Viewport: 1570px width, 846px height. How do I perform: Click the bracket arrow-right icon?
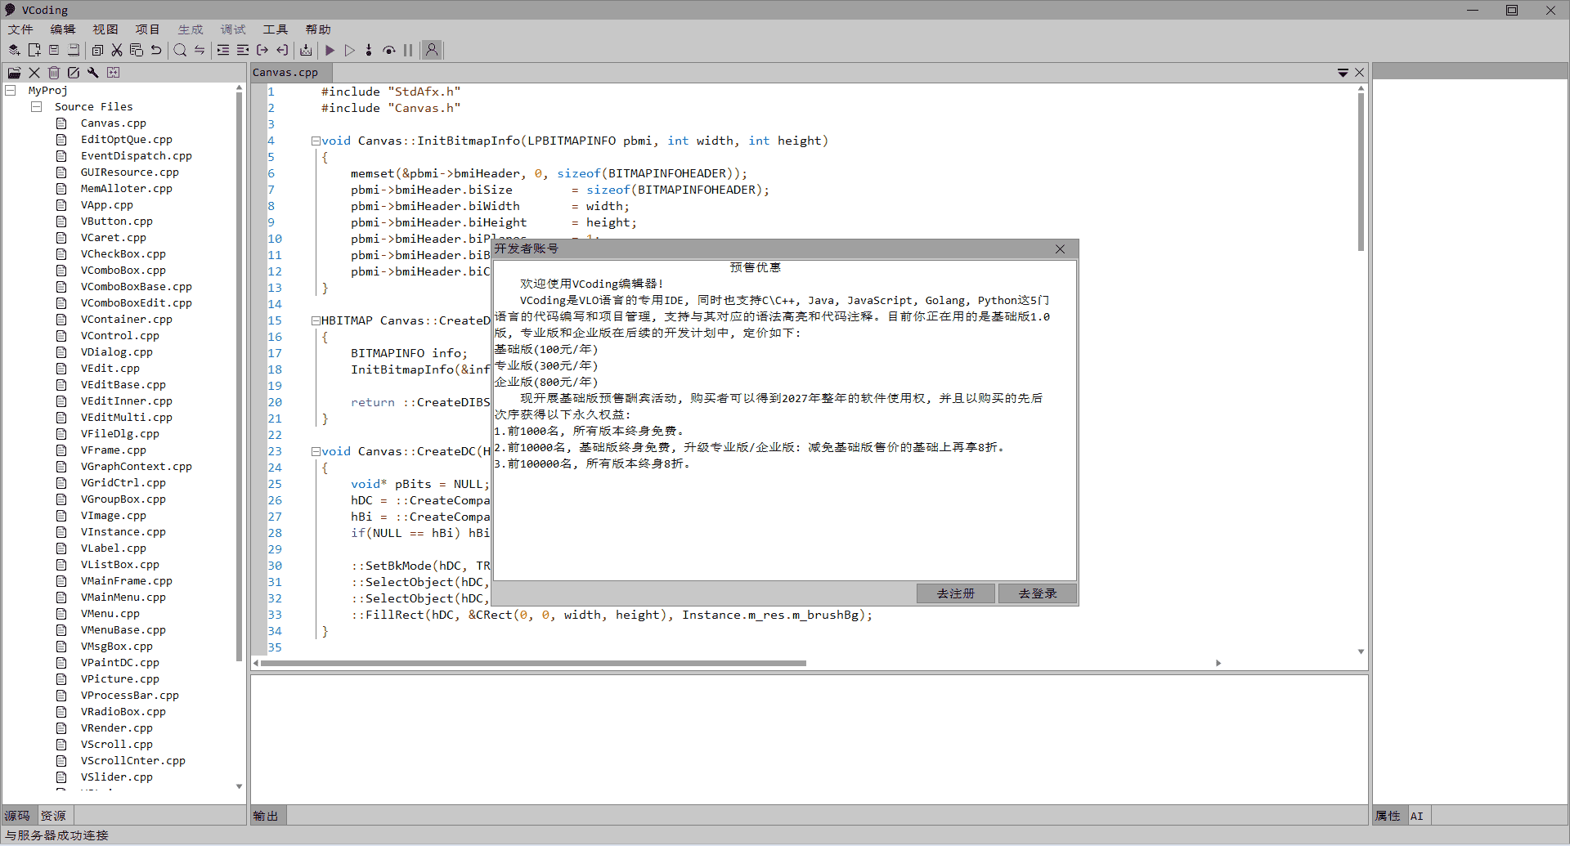coord(262,50)
